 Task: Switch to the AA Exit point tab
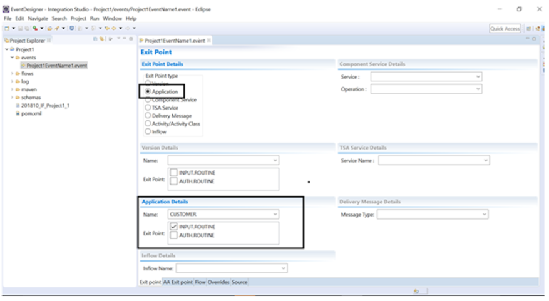(177, 282)
